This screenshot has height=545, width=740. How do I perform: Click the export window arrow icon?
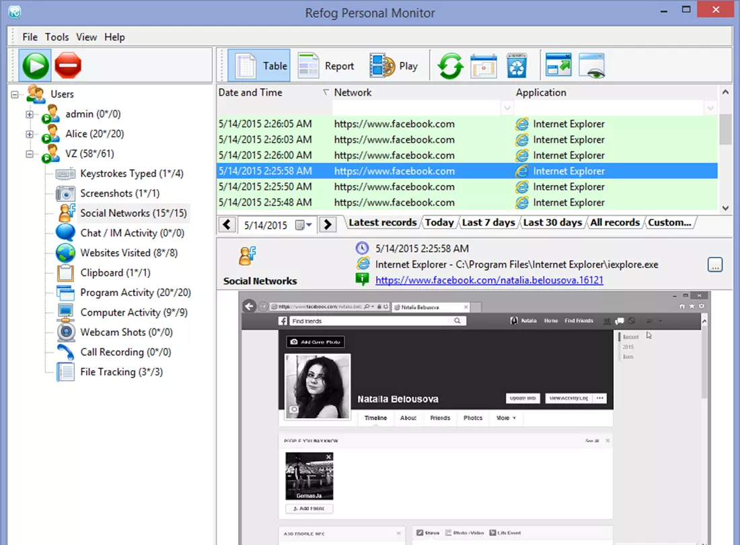tap(558, 65)
